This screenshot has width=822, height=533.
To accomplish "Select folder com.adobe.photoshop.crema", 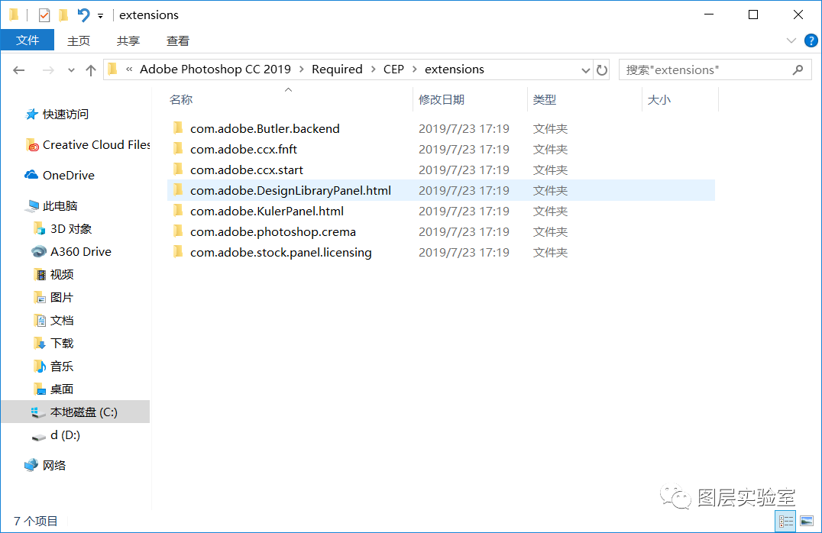I will [x=273, y=231].
